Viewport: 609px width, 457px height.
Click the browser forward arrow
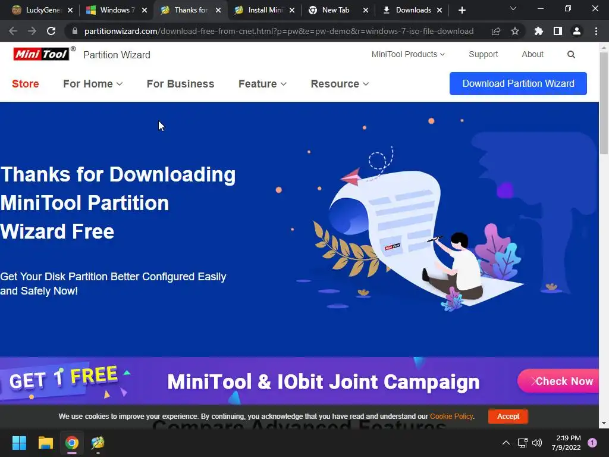32,31
